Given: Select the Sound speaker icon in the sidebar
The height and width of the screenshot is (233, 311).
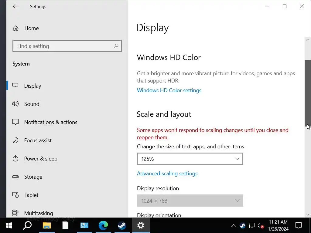Looking at the screenshot, I should [x=15, y=104].
